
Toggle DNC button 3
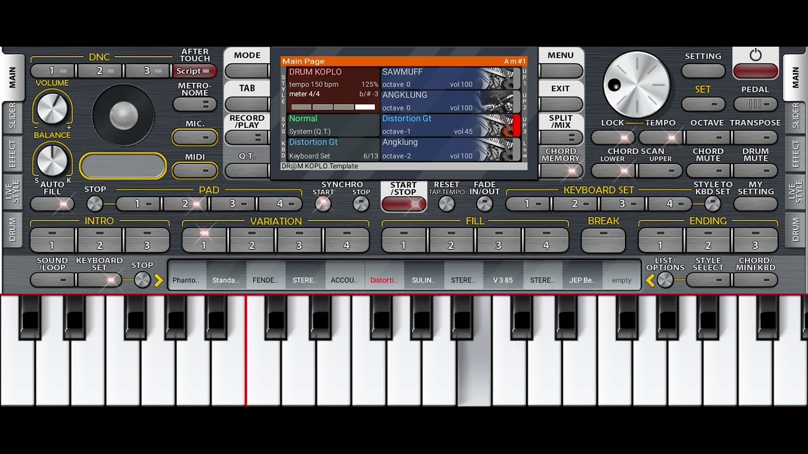pyautogui.click(x=147, y=71)
